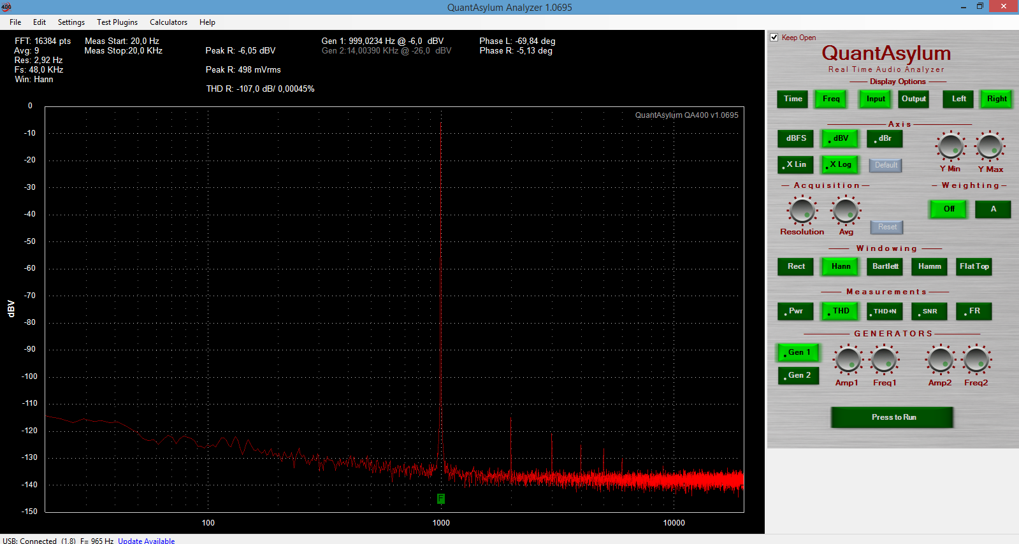Enable the THD+N measurement
1019x544 pixels.
885,311
